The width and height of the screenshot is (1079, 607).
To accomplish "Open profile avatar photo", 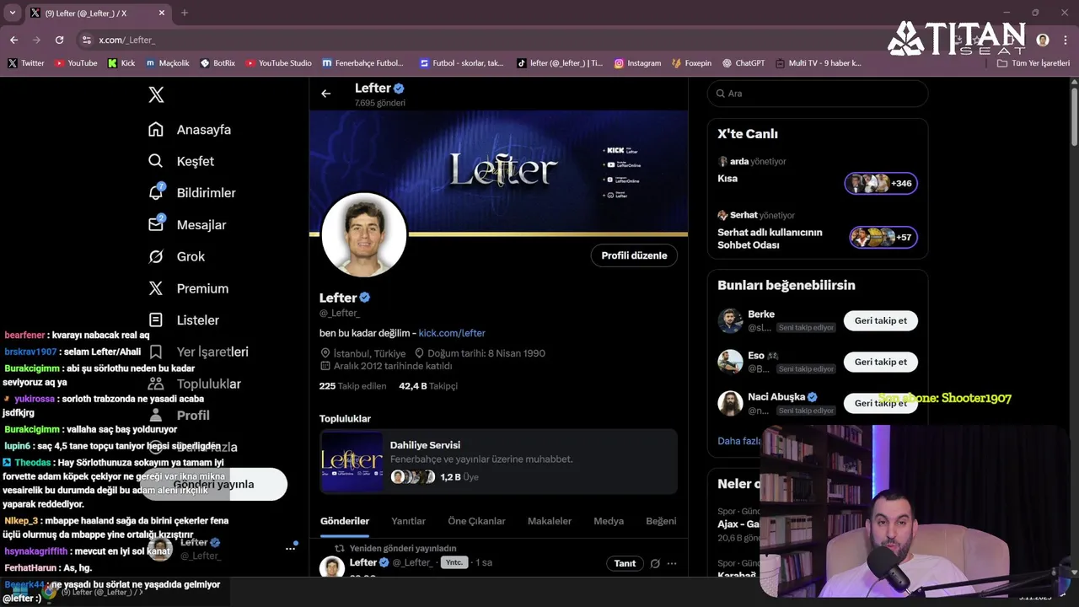I will pos(364,235).
